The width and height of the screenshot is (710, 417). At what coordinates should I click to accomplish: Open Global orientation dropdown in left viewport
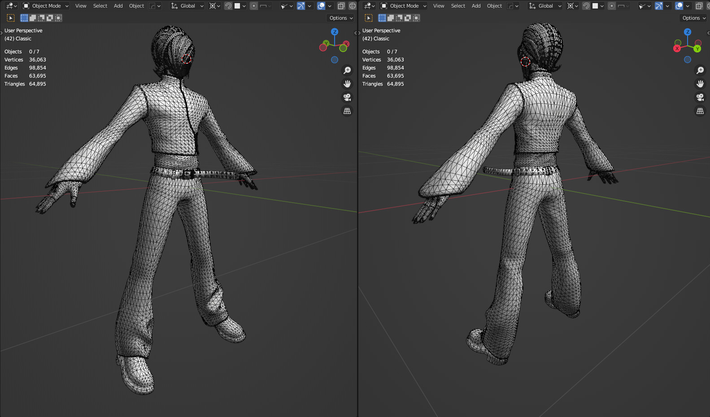coord(187,6)
